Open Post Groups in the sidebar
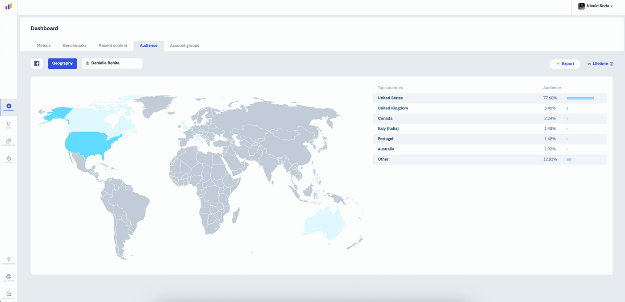This screenshot has width=625, height=302. (x=8, y=142)
